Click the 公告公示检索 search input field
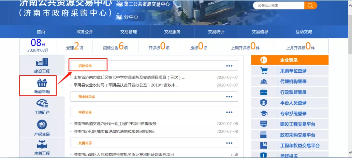Viewport: 352px width, 158px height. (x=279, y=6)
